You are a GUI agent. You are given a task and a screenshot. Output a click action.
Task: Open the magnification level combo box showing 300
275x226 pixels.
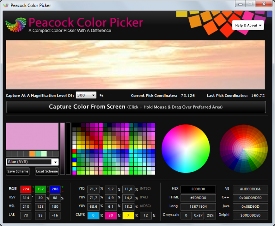[x=86, y=95]
